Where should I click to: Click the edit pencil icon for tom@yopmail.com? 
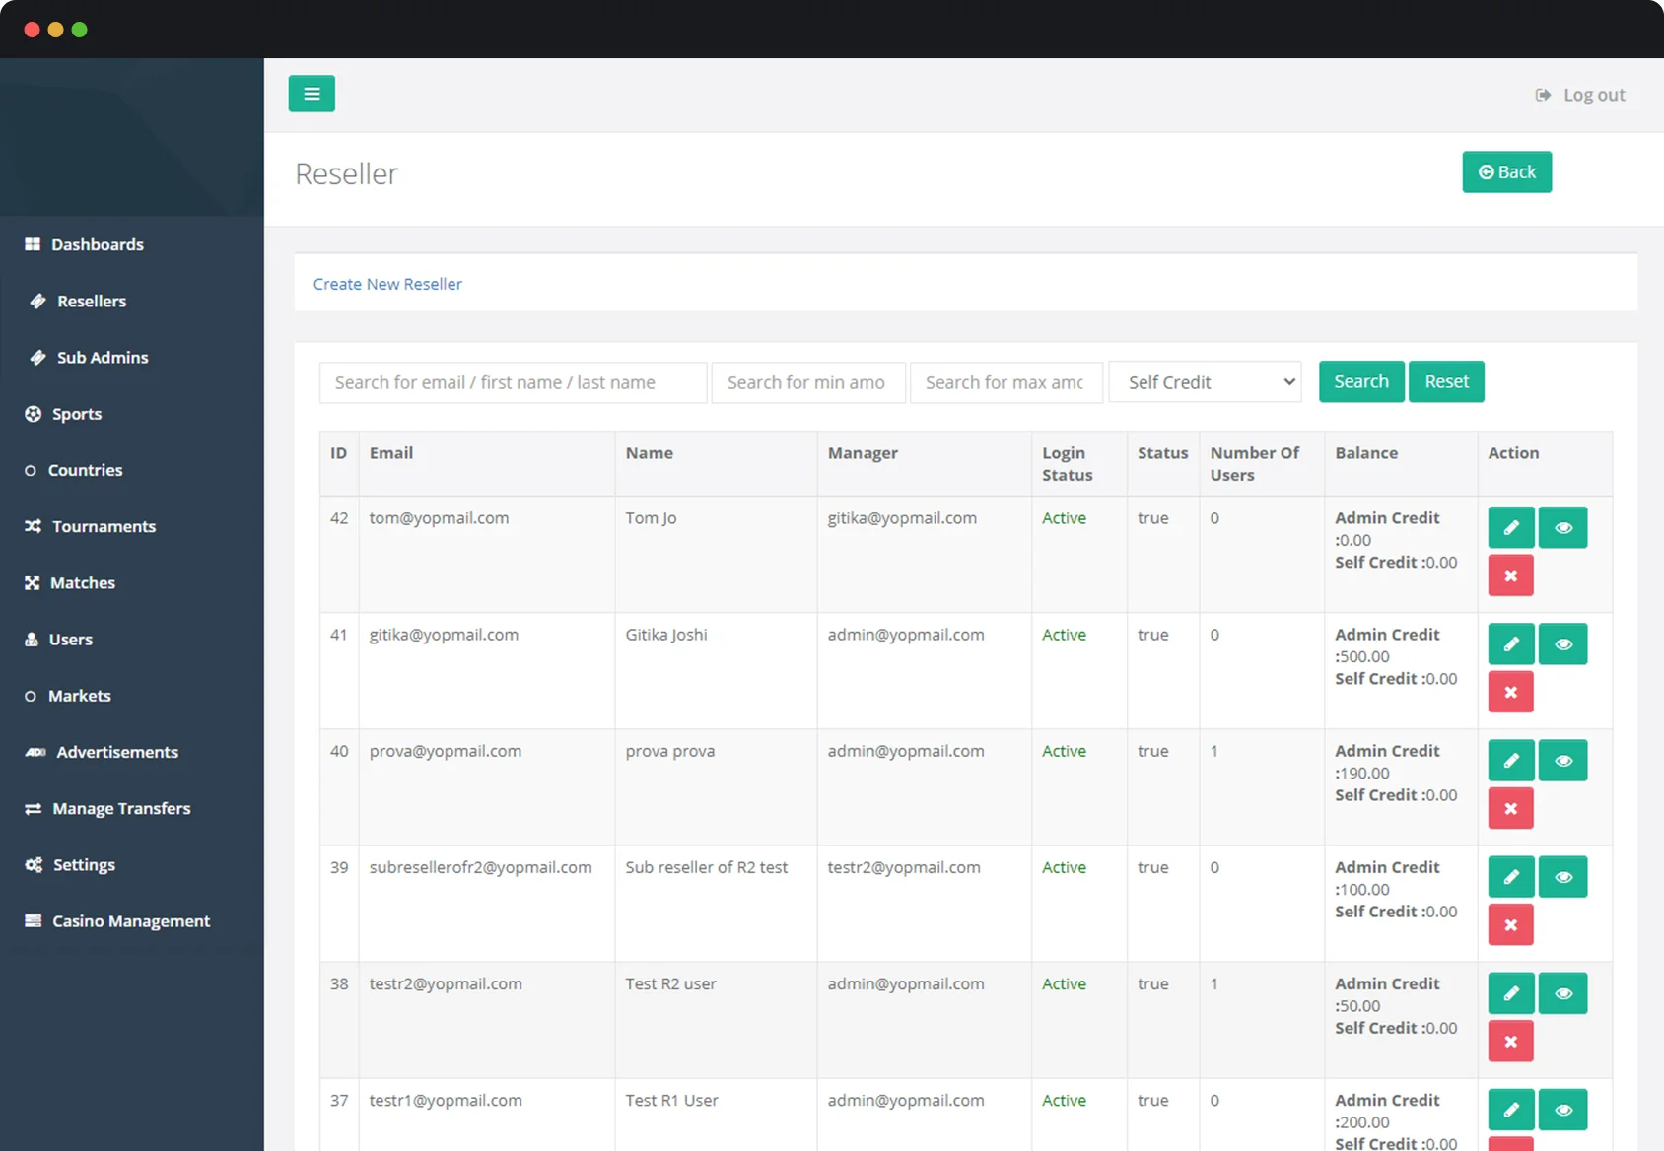click(x=1510, y=528)
